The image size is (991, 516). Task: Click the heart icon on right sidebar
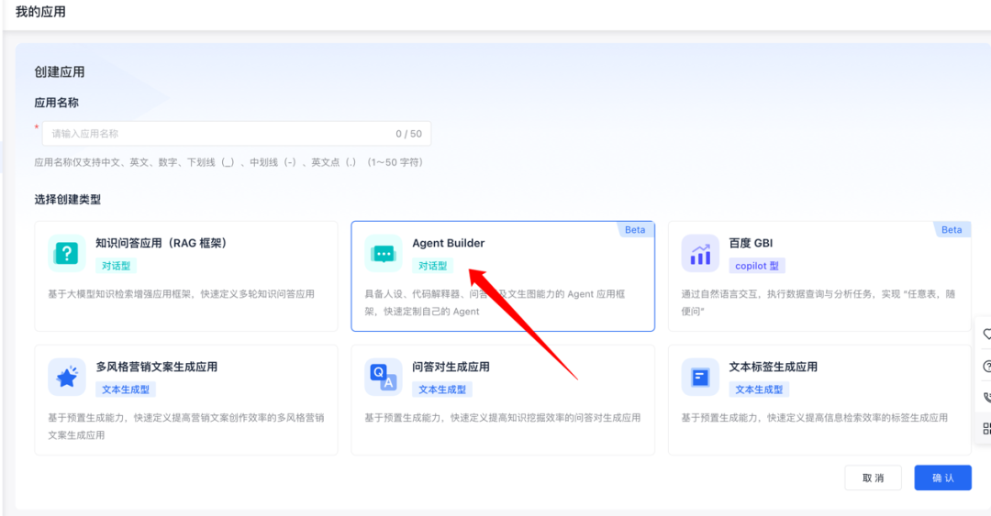[x=986, y=335]
